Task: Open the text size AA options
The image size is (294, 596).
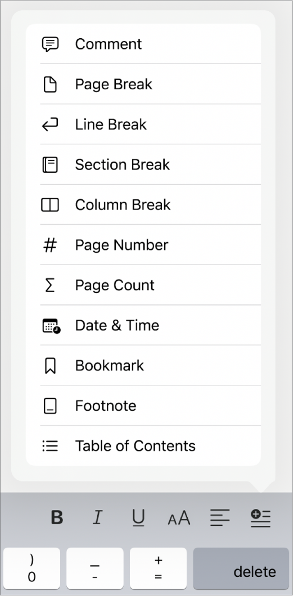Action: point(179,518)
